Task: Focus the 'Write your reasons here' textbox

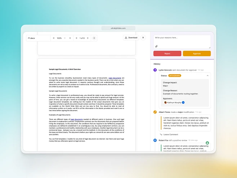Action: coord(182,42)
